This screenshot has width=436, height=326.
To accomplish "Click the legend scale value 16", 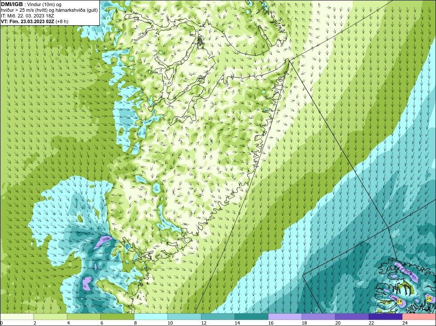I will tap(271, 323).
